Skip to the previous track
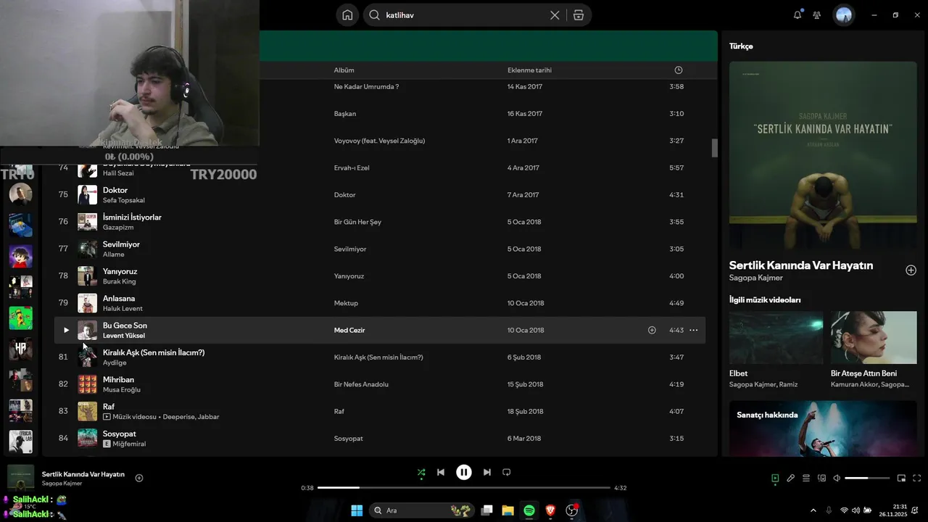The height and width of the screenshot is (522, 928). coord(441,472)
